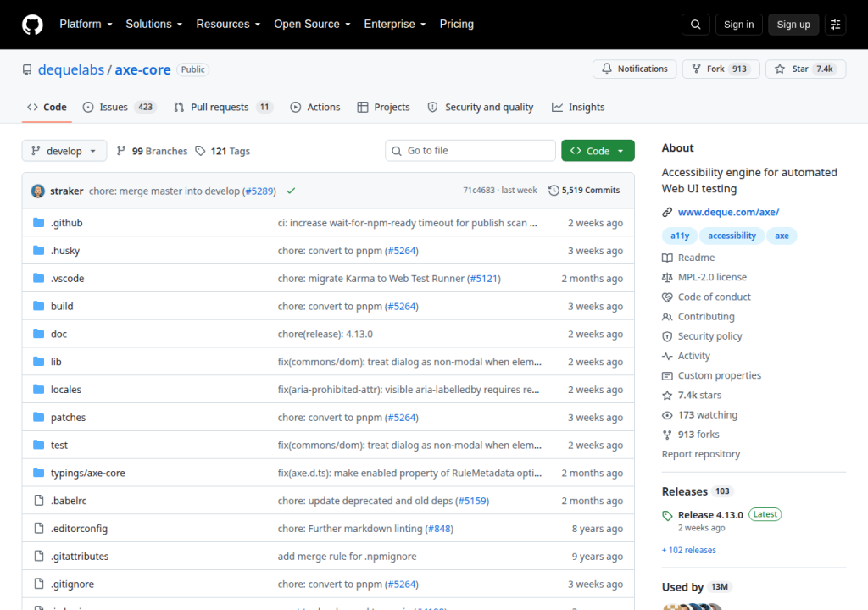Image resolution: width=868 pixels, height=610 pixels.
Task: Click the Star icon button
Action: point(780,69)
